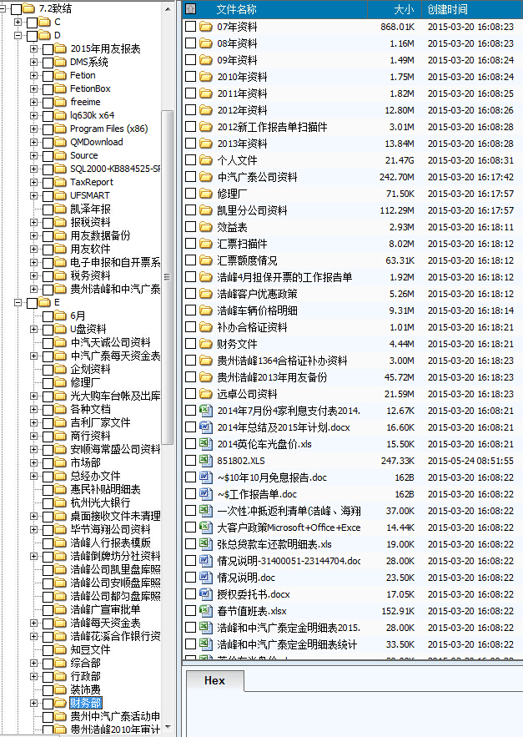The image size is (523, 737).
Task: Tick the checkbox for 财务文件 folder
Action: [x=191, y=343]
